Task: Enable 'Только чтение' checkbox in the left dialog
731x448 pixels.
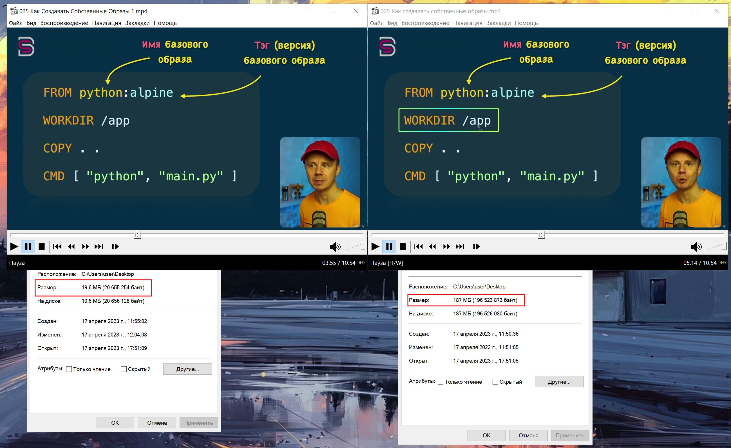Action: click(69, 369)
